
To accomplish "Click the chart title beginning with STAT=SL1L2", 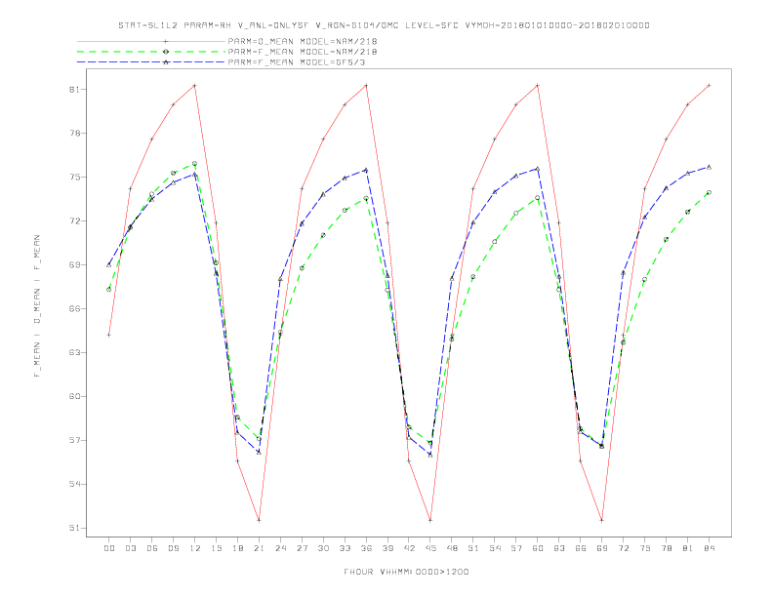I will [384, 25].
